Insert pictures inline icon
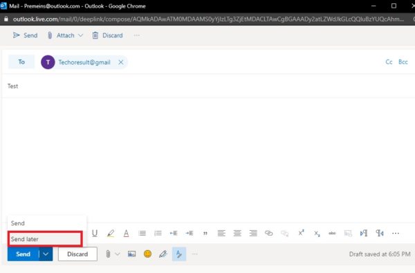415x273 pixels. tap(131, 254)
